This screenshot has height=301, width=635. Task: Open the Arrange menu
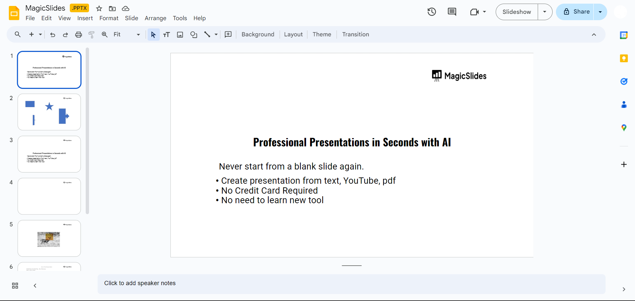[155, 18]
